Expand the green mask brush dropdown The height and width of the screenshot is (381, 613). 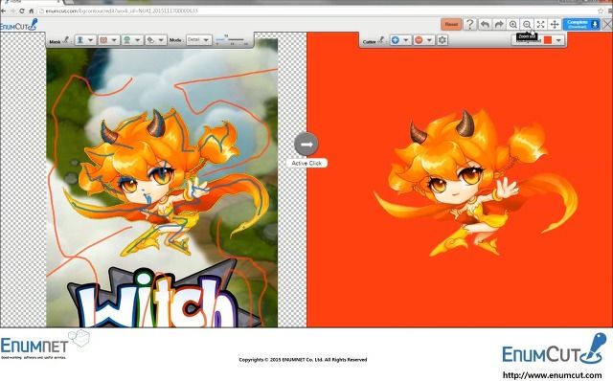(x=138, y=40)
